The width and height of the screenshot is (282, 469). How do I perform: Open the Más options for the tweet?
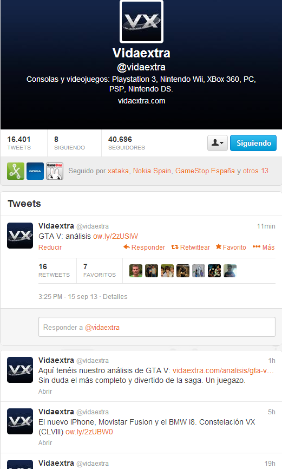[264, 247]
